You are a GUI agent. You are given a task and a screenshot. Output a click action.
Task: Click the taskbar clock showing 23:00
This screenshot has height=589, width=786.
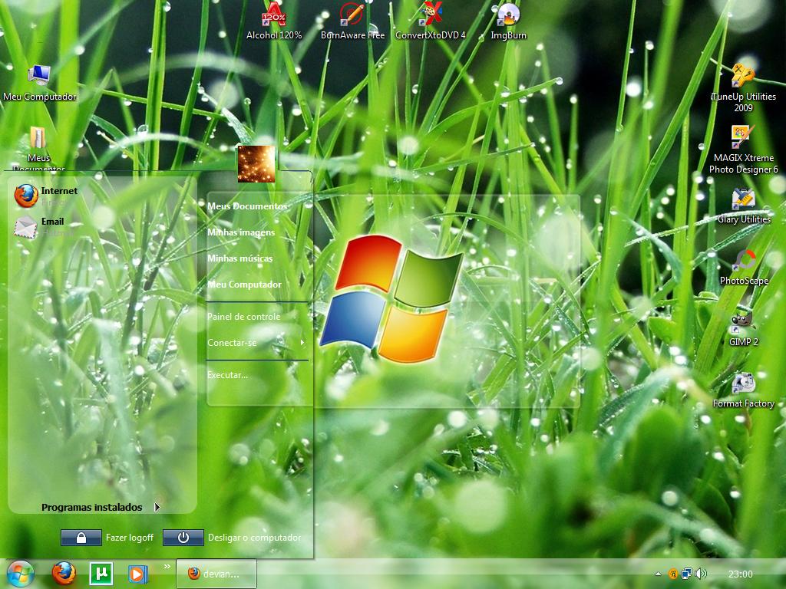coord(741,574)
